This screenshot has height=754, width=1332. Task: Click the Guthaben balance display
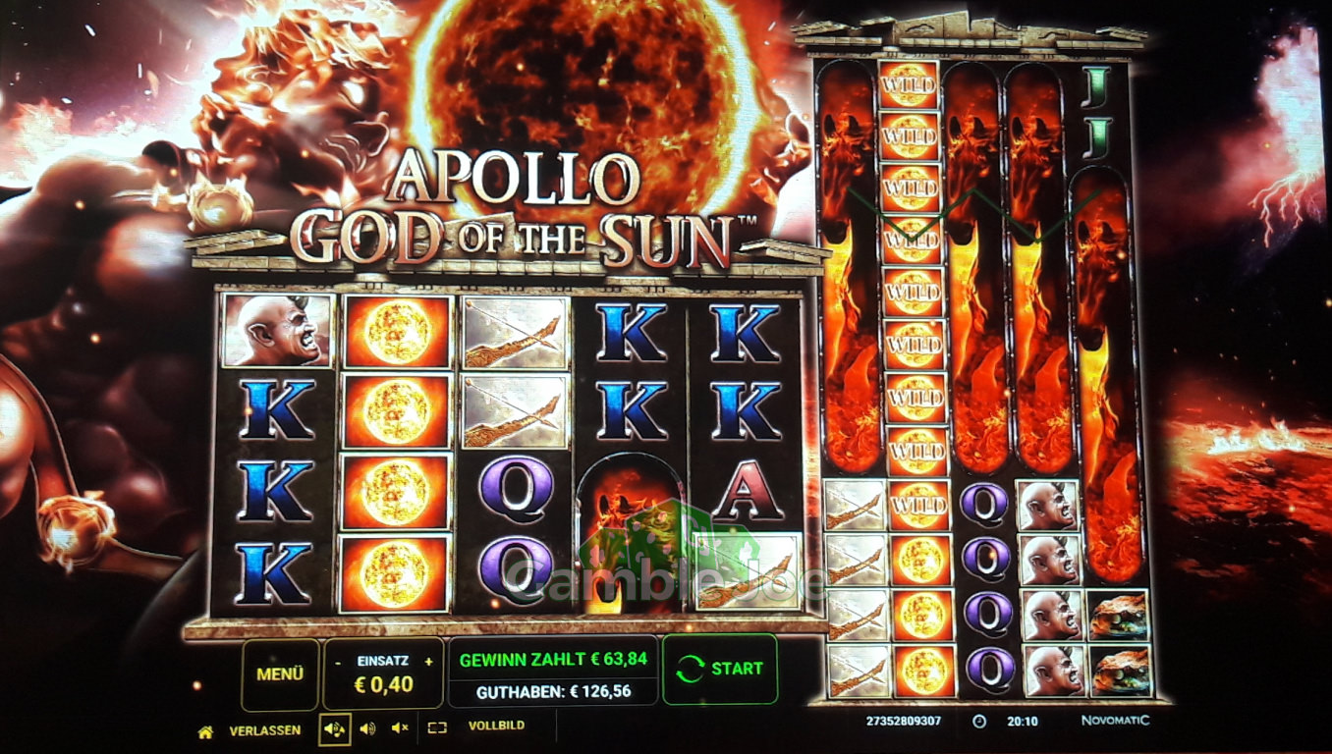553,692
